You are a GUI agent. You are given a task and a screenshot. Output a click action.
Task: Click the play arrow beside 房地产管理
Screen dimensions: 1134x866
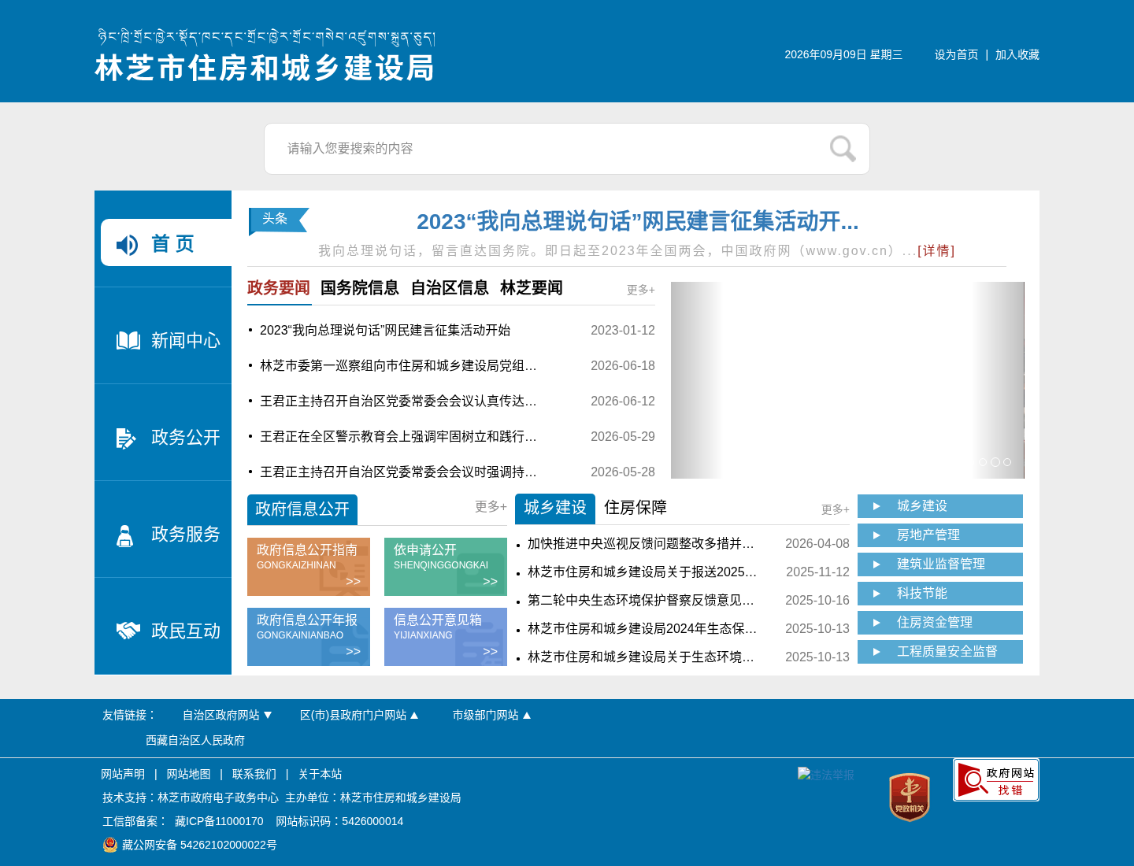(876, 535)
